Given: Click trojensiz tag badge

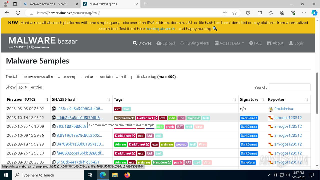Looking at the screenshot, I should coord(193,118).
